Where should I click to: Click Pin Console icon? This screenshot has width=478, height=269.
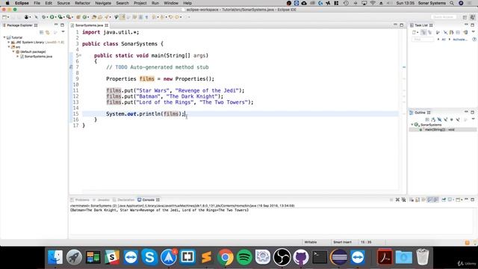click(444, 200)
